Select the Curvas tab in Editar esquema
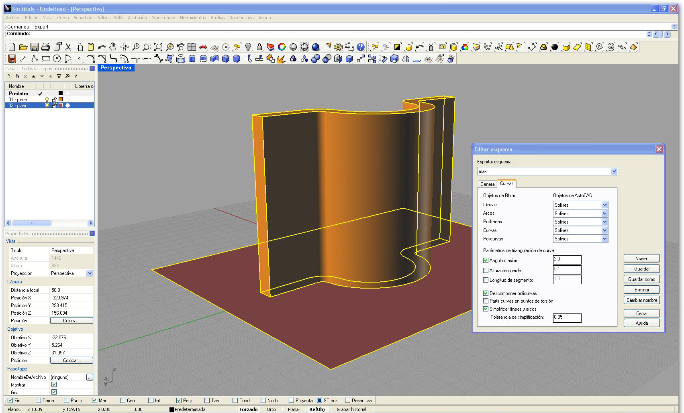 click(506, 183)
